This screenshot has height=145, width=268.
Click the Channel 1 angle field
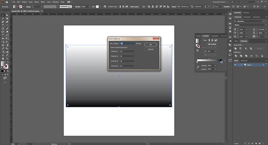click(x=127, y=51)
